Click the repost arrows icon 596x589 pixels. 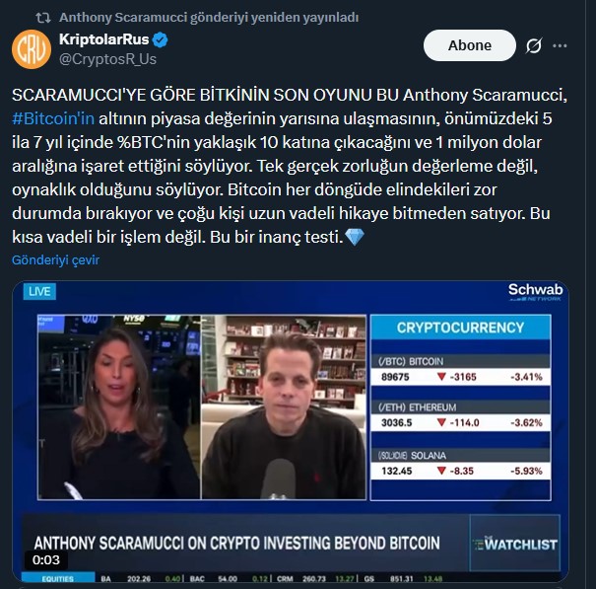click(43, 18)
